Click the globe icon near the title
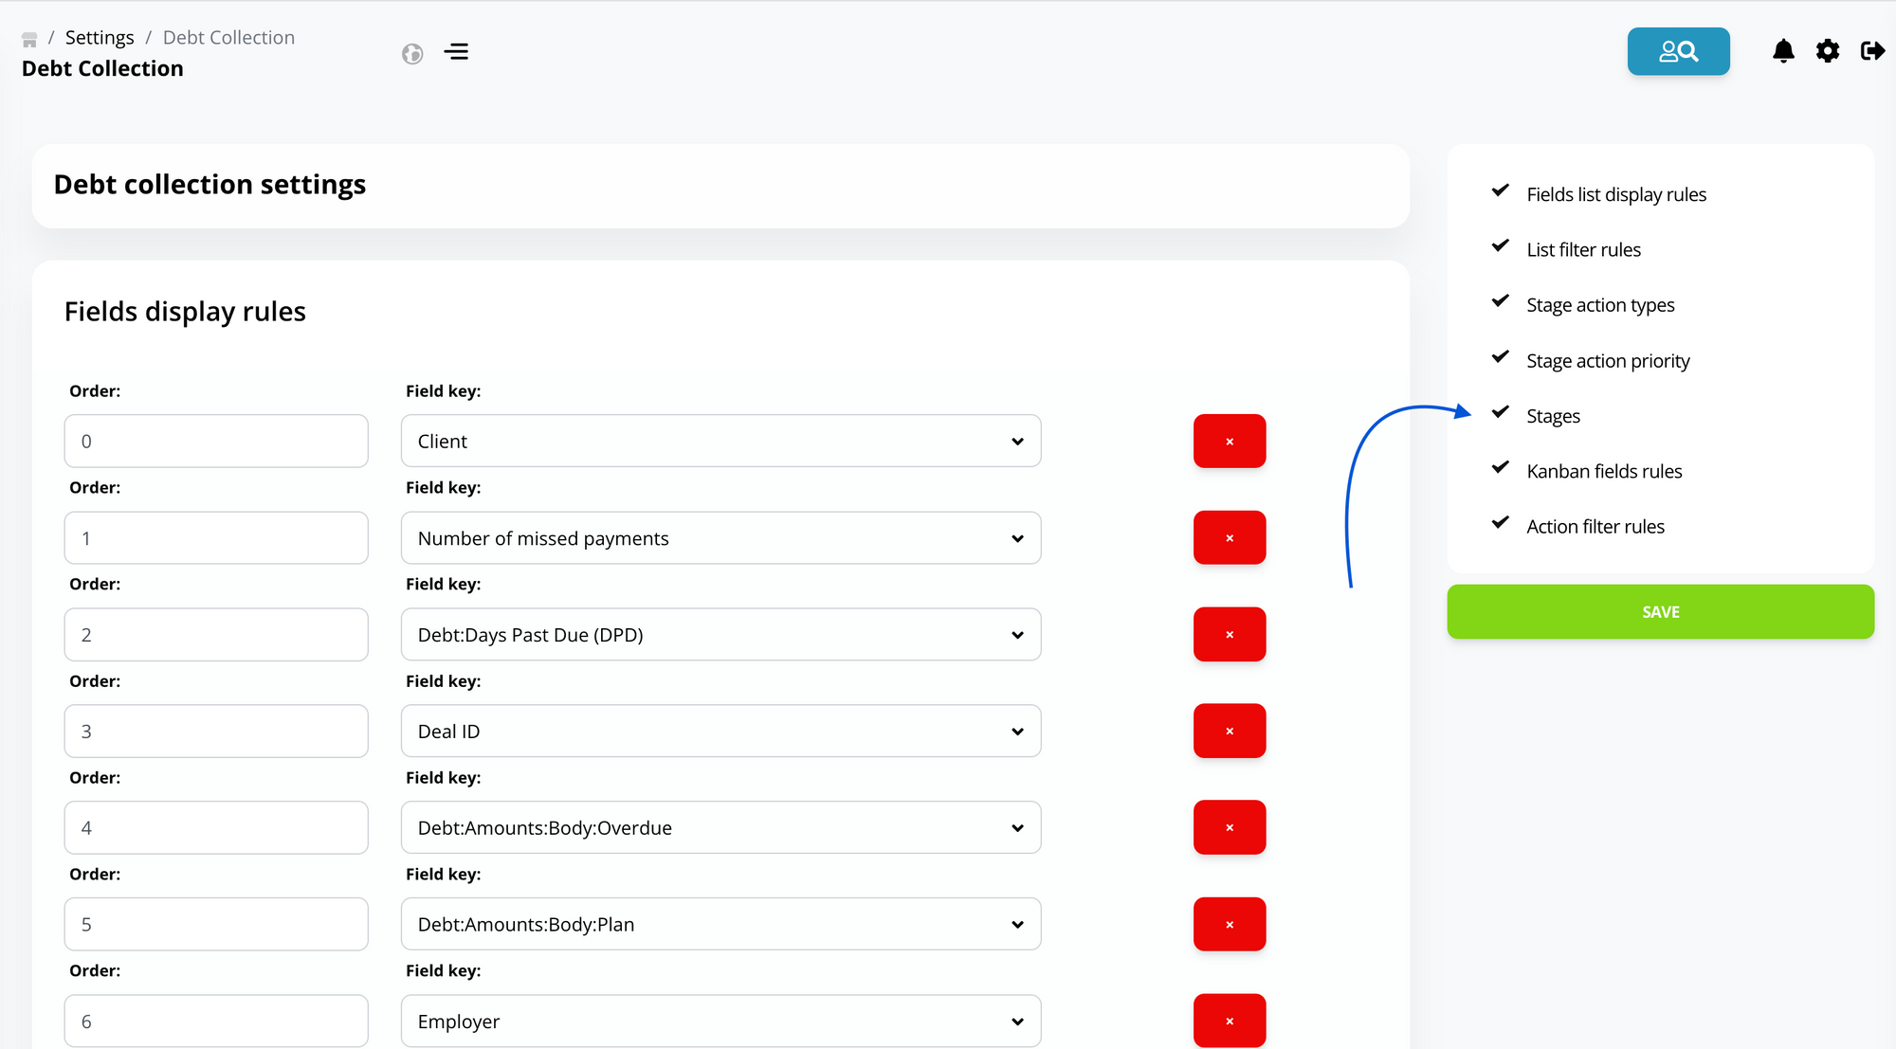1896x1049 pixels. (412, 54)
